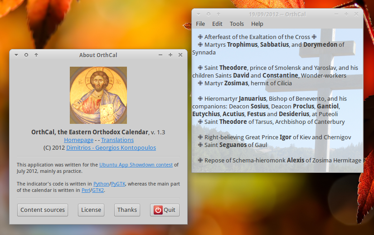Image resolution: width=374 pixels, height=235 pixels.
Task: Open the Translations link
Action: pos(117,140)
